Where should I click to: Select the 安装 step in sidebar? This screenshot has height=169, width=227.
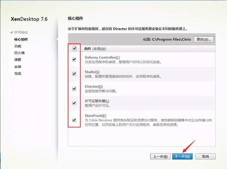click(x=18, y=67)
